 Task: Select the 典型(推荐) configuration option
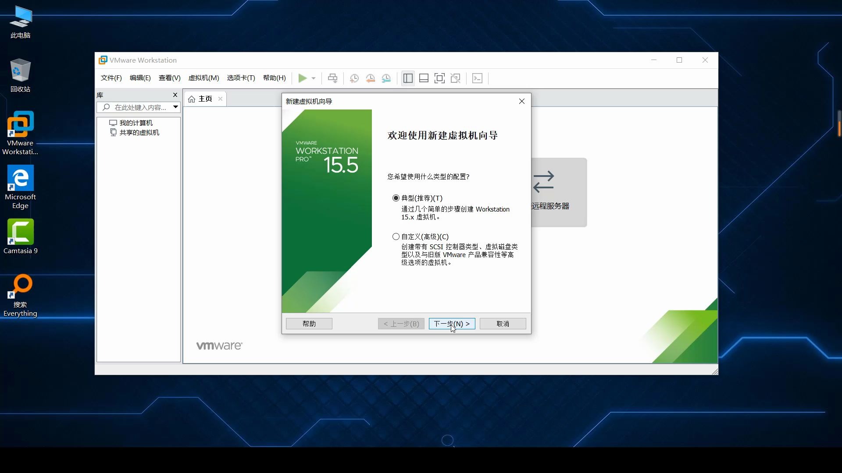tap(396, 198)
